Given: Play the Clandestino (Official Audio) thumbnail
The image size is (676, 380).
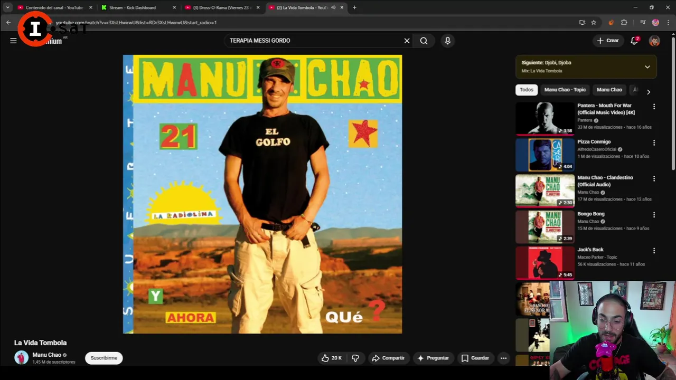Looking at the screenshot, I should click(x=545, y=191).
